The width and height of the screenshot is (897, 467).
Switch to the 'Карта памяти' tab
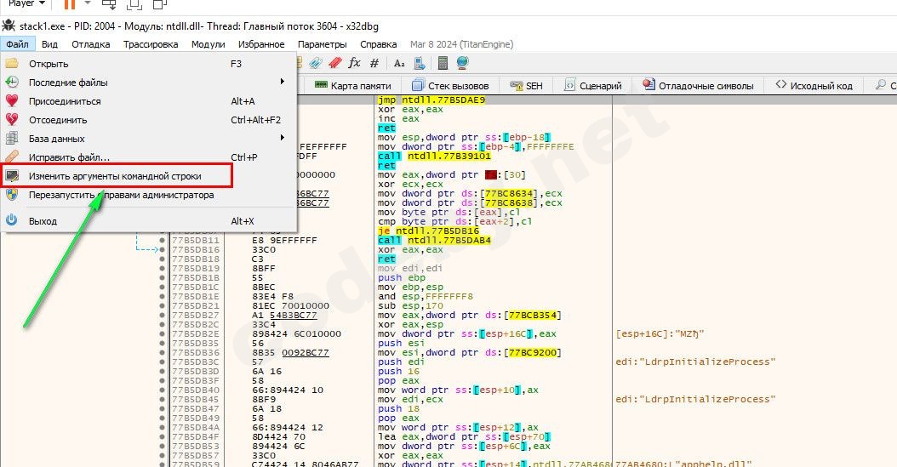(x=353, y=86)
